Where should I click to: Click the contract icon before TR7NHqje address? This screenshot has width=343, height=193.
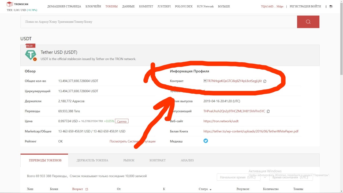click(x=205, y=81)
